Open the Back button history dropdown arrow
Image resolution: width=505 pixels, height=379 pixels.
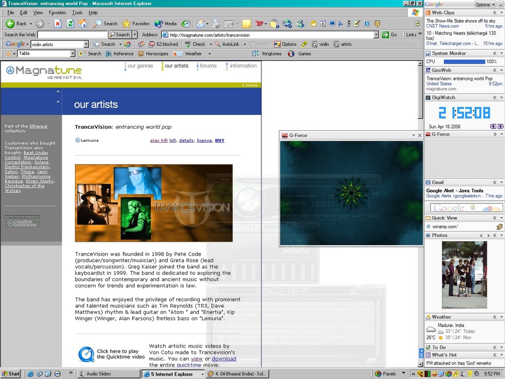[31, 24]
